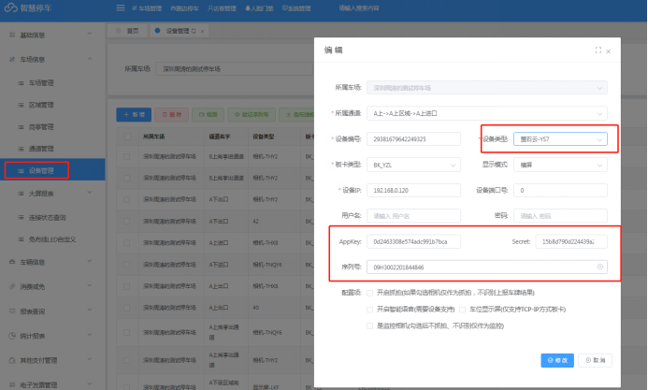Screen dimensions: 648x390
Task: Toggle the hamburger sidebar collapse icon
Action: coord(121,7)
